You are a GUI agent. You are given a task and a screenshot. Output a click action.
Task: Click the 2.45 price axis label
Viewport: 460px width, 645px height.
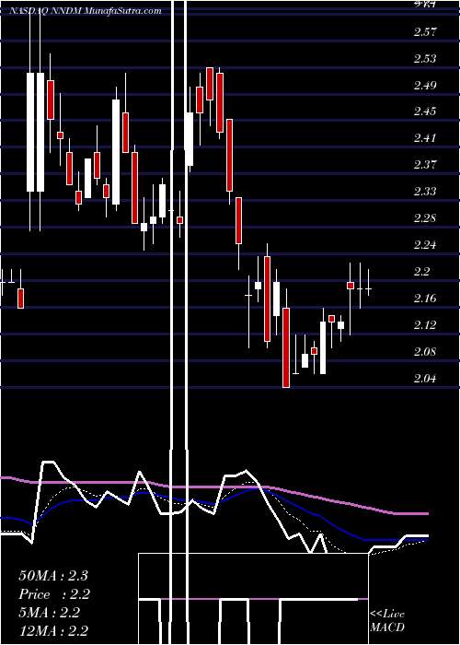coord(425,111)
